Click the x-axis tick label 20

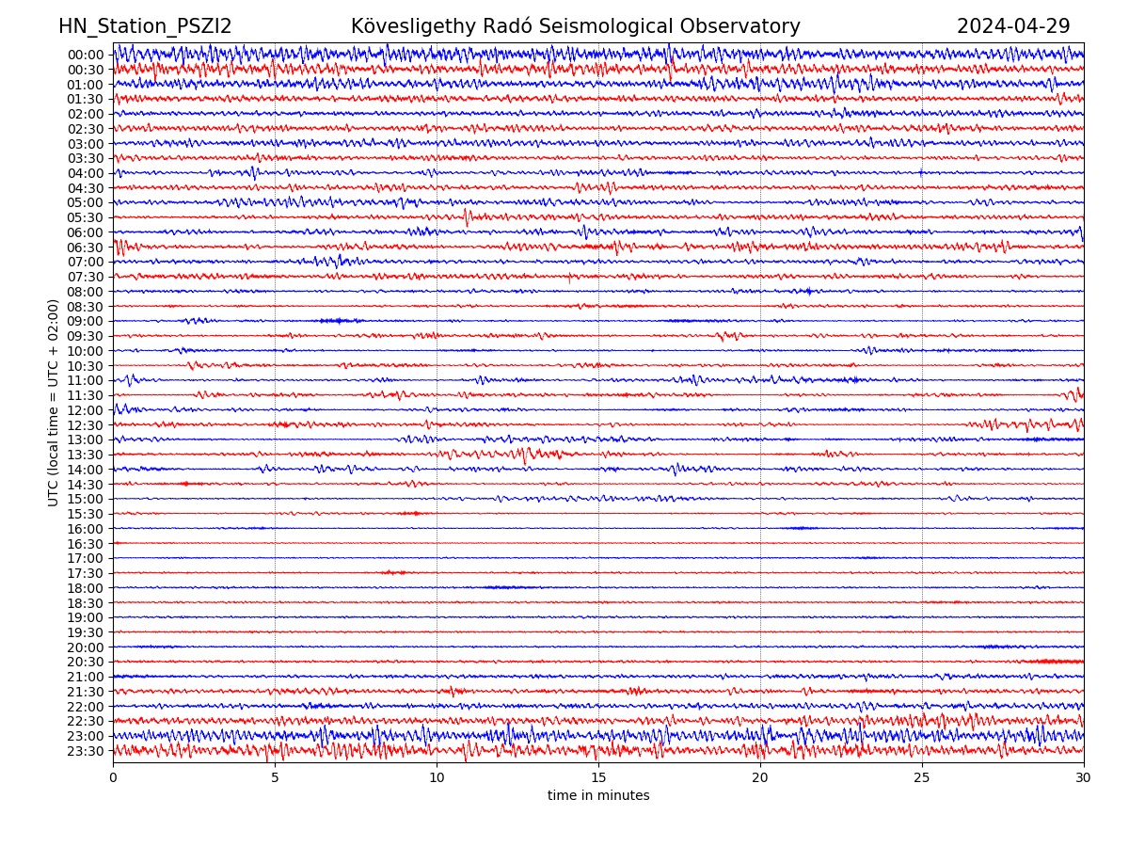click(760, 778)
